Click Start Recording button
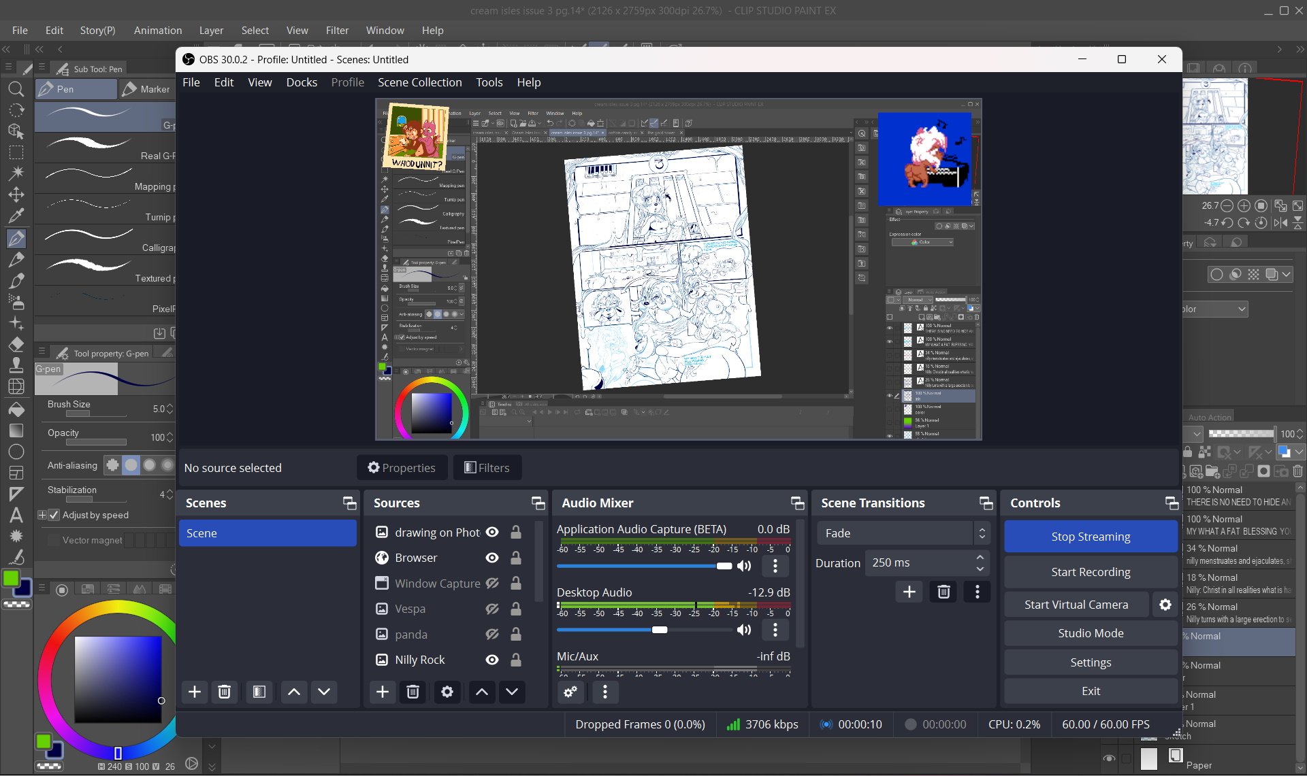Image resolution: width=1307 pixels, height=776 pixels. 1090,572
